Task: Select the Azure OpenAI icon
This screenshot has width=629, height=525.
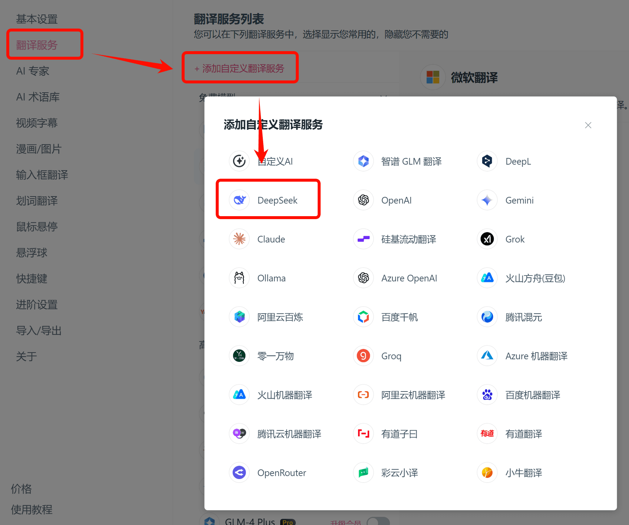Action: (x=363, y=278)
